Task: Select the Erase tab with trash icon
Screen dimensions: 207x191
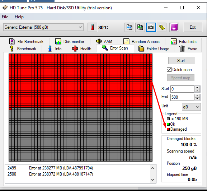Action: [188, 49]
